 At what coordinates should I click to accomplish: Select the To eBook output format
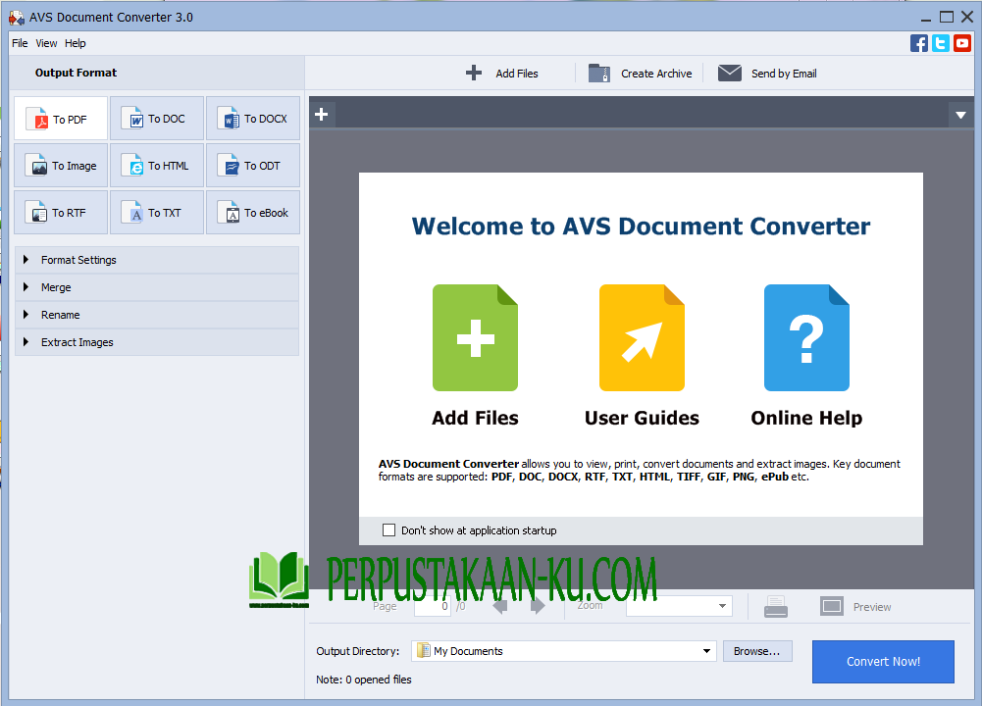coord(253,212)
